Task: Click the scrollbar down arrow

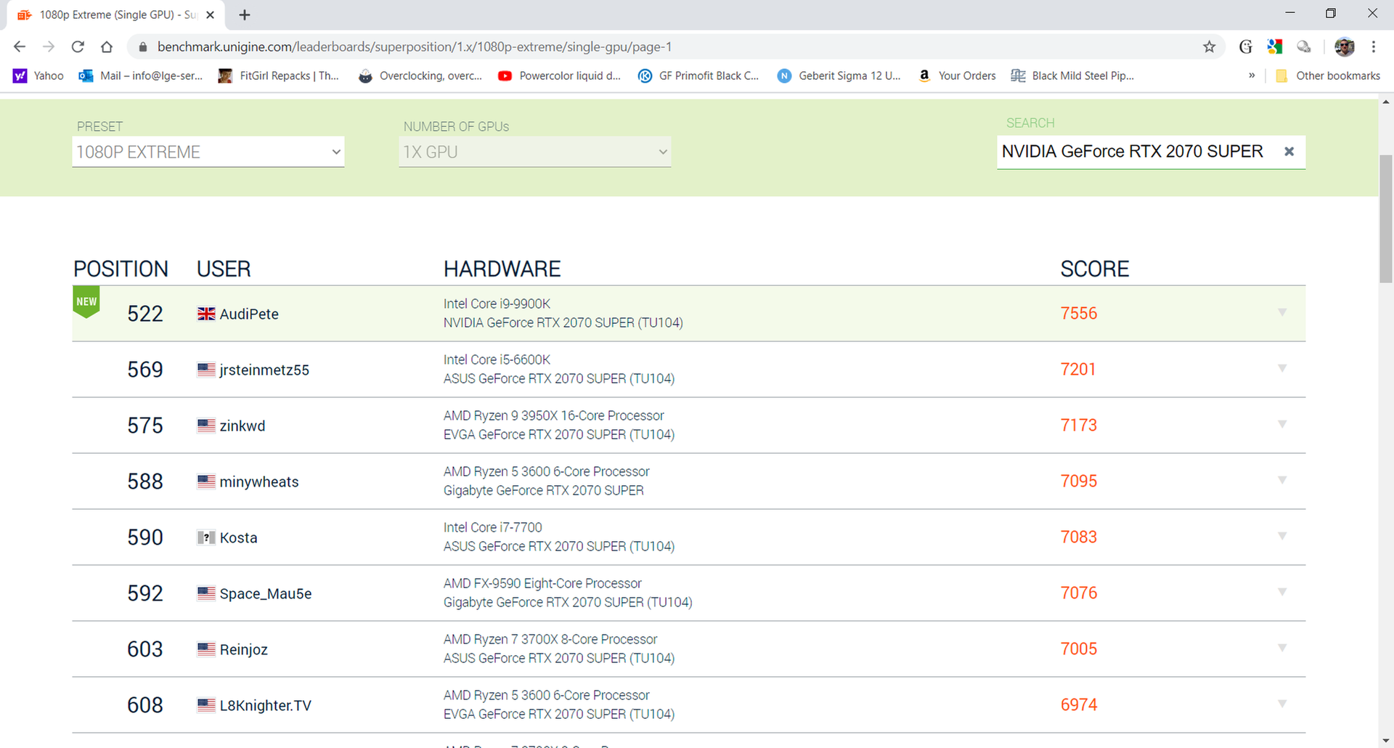Action: [1386, 741]
